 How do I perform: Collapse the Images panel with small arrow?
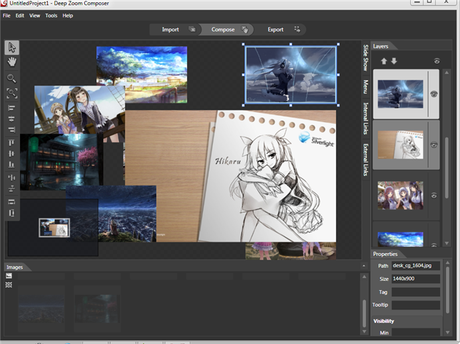pyautogui.click(x=364, y=266)
